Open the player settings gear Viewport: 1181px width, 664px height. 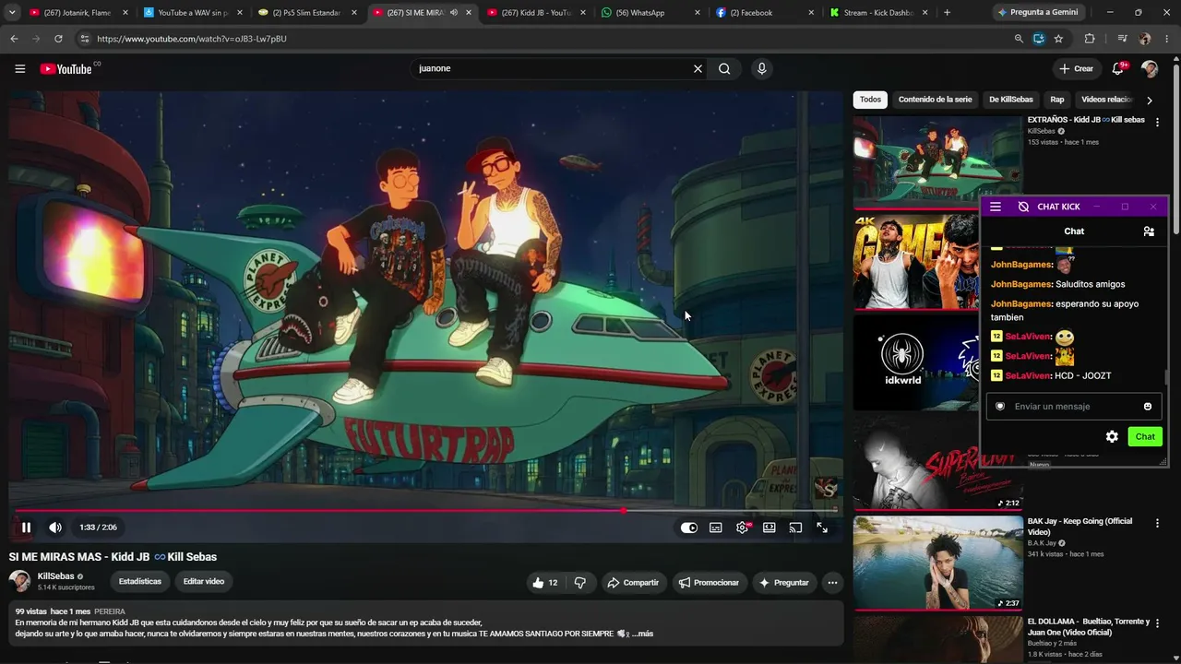coord(742,528)
